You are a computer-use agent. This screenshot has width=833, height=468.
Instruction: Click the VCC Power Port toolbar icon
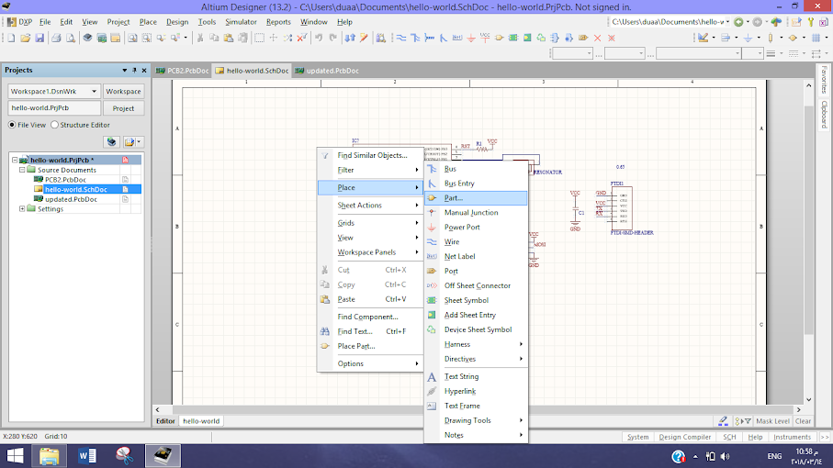pos(485,38)
